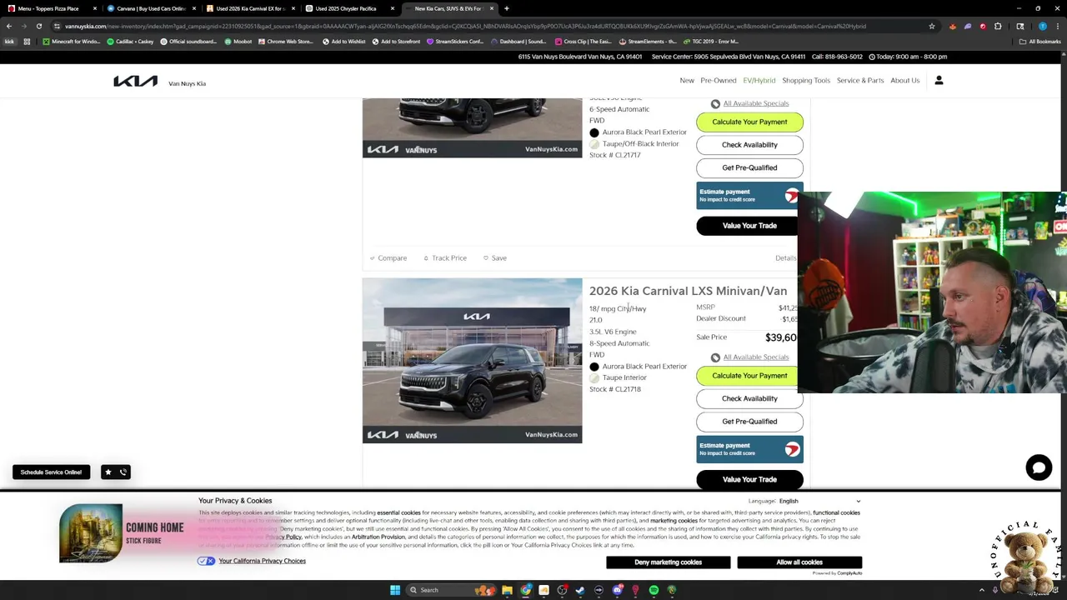Open 2026 Kia Carnival LXS Minivan/Van title
The image size is (1067, 600).
[688, 291]
